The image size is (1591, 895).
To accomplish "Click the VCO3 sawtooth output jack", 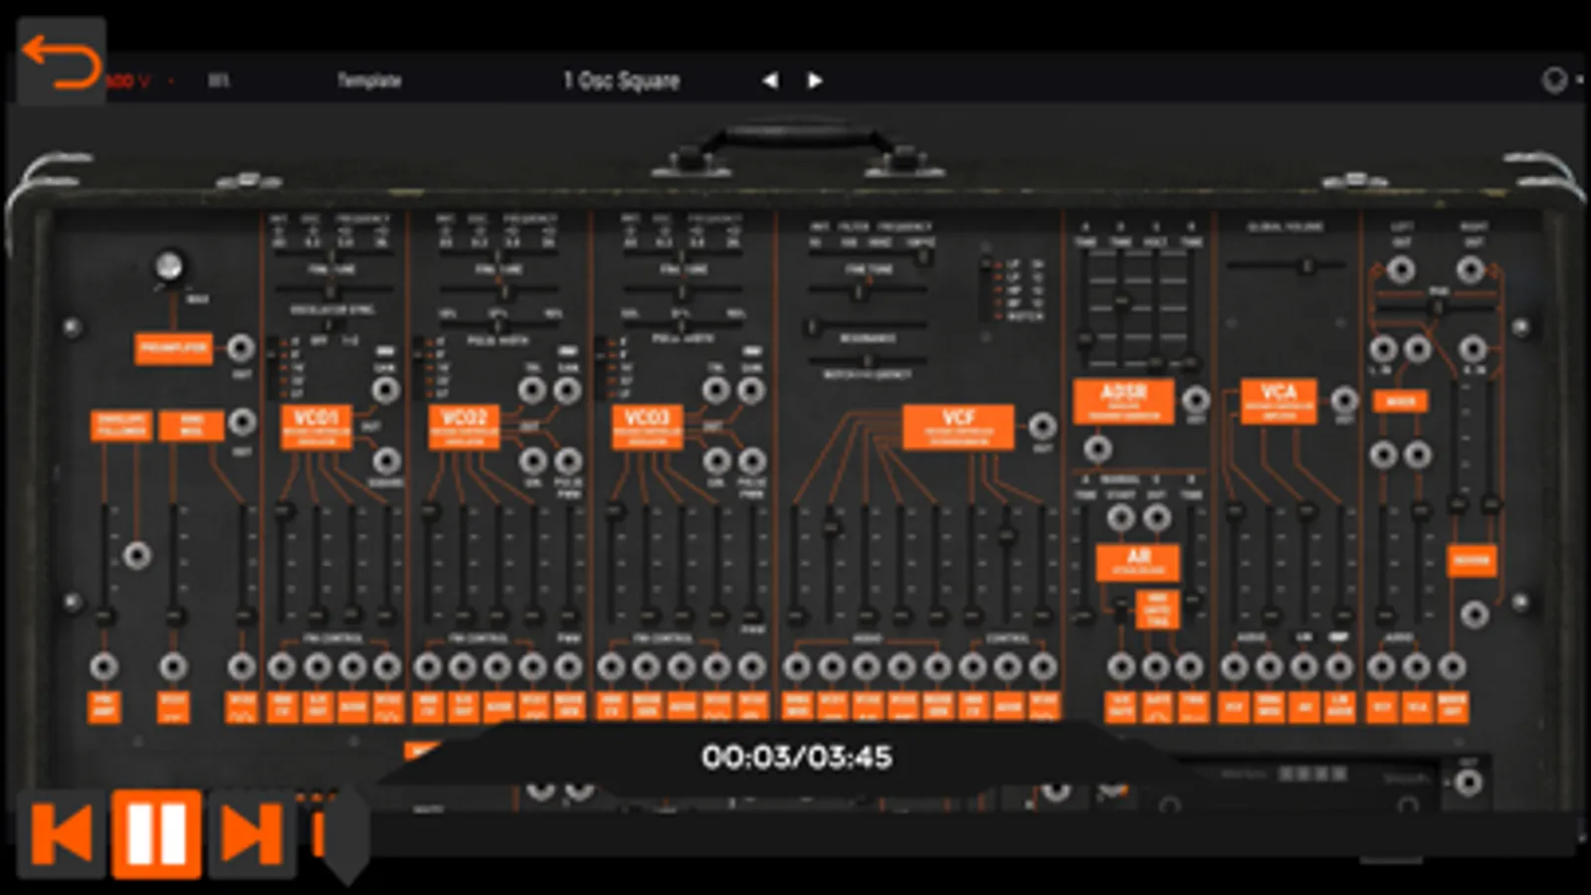I will [751, 390].
